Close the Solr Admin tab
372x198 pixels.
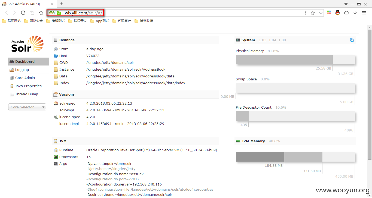point(52,4)
